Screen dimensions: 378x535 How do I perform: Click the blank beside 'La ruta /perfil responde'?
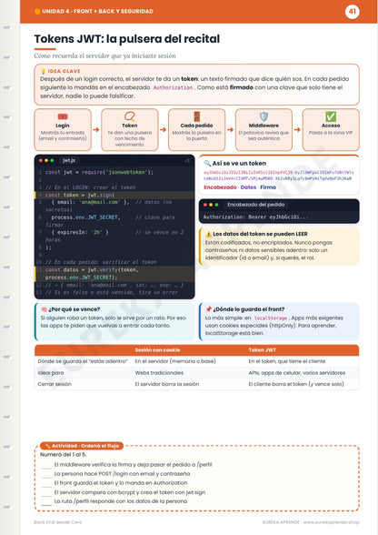tap(46, 502)
